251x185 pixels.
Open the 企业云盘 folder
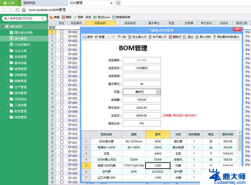point(20,51)
